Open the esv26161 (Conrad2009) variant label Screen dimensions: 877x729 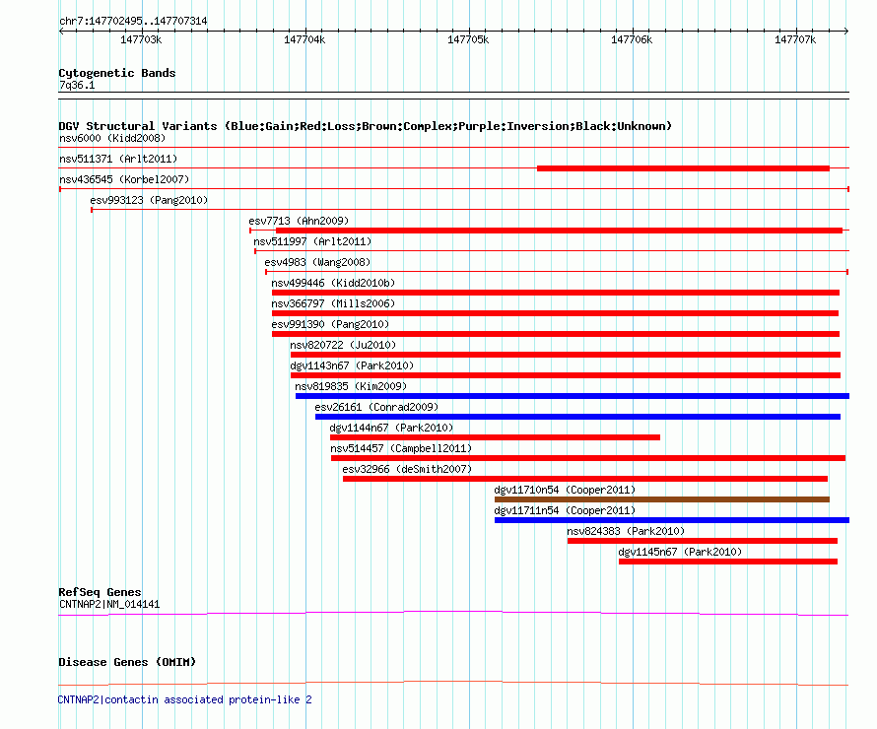(376, 407)
